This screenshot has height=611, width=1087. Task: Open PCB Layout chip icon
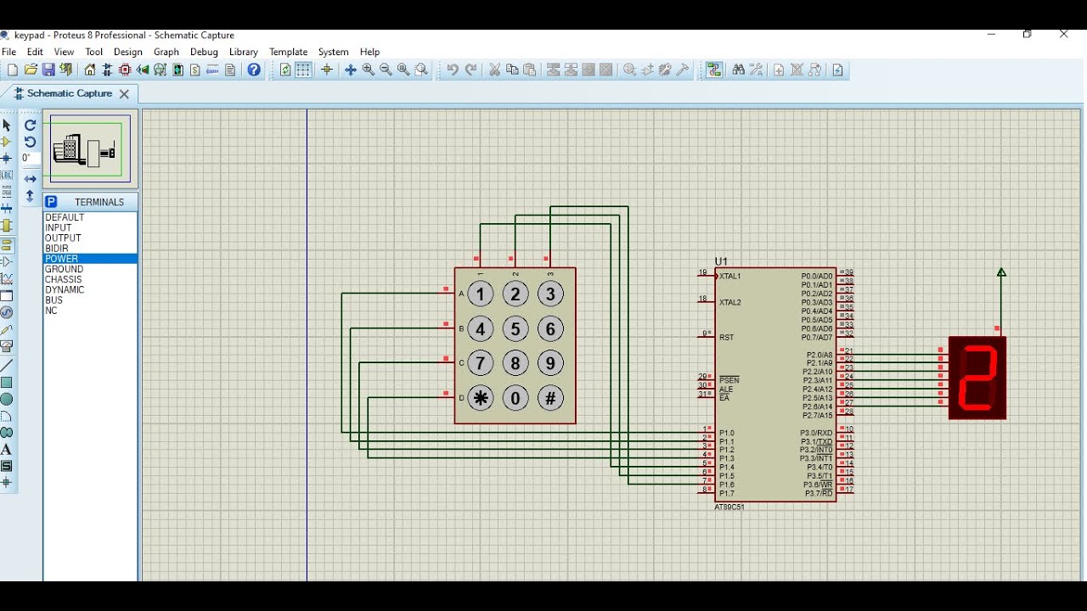pos(125,70)
